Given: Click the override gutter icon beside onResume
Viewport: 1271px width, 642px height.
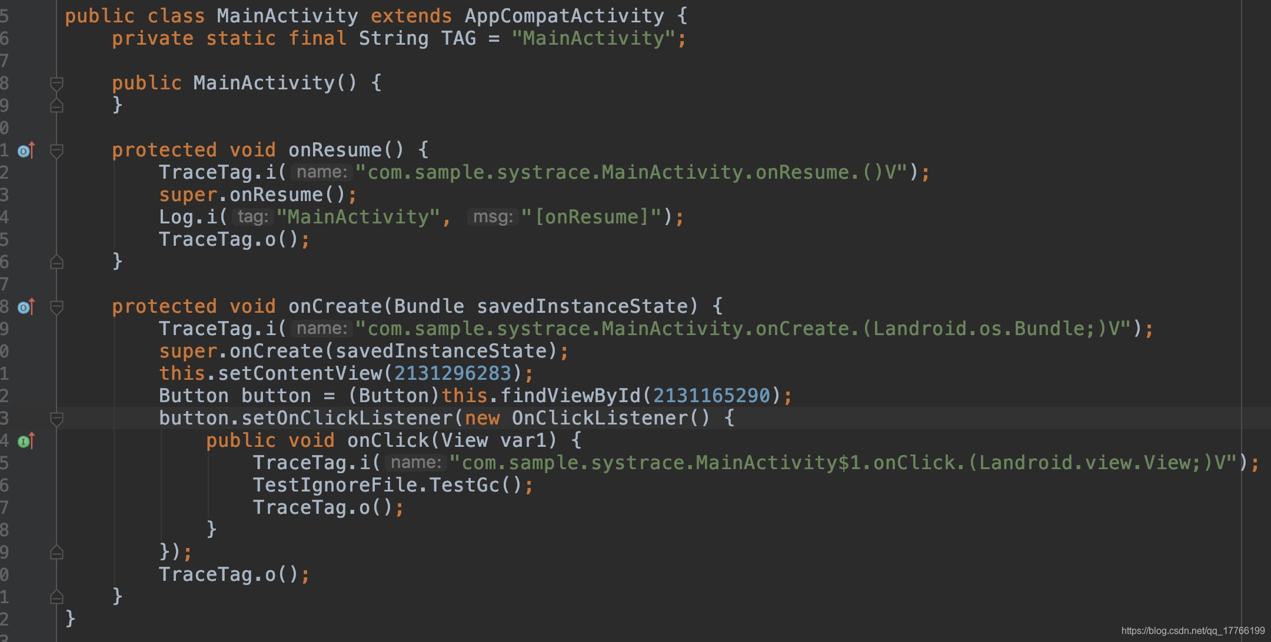Looking at the screenshot, I should pyautogui.click(x=25, y=151).
